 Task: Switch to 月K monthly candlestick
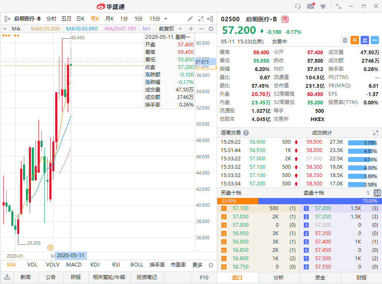point(109,19)
